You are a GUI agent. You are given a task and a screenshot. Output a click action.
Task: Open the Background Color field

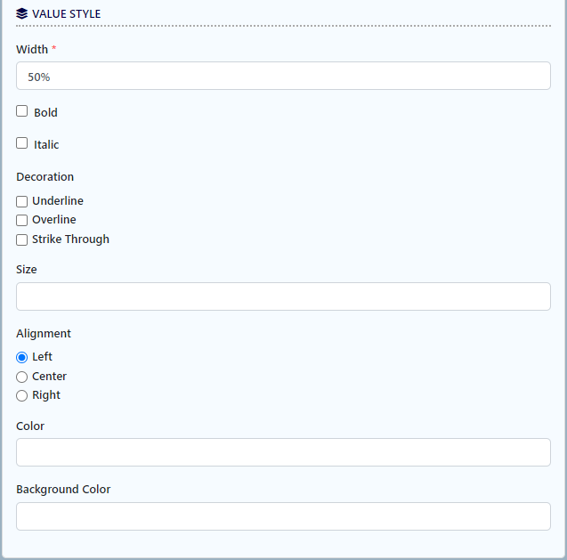click(283, 516)
